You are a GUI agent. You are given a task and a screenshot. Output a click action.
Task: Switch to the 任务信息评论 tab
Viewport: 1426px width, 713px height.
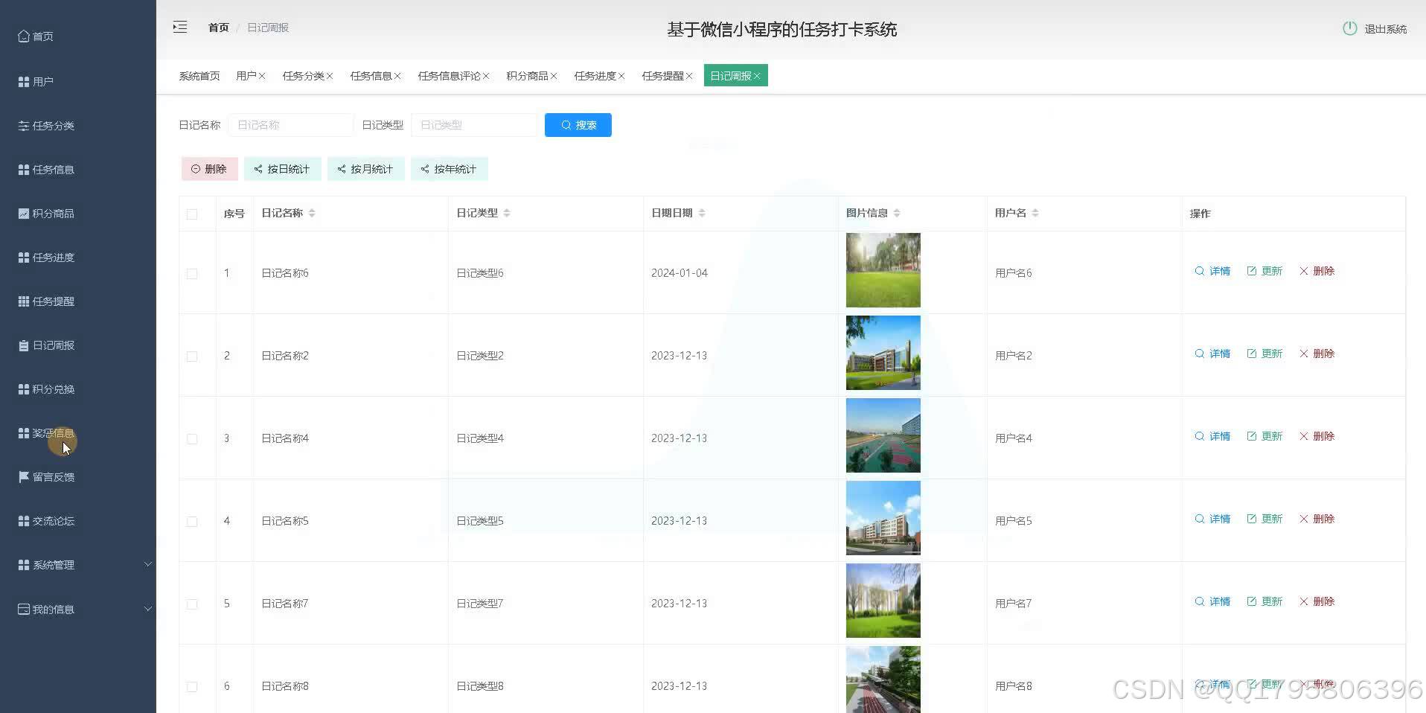450,76
